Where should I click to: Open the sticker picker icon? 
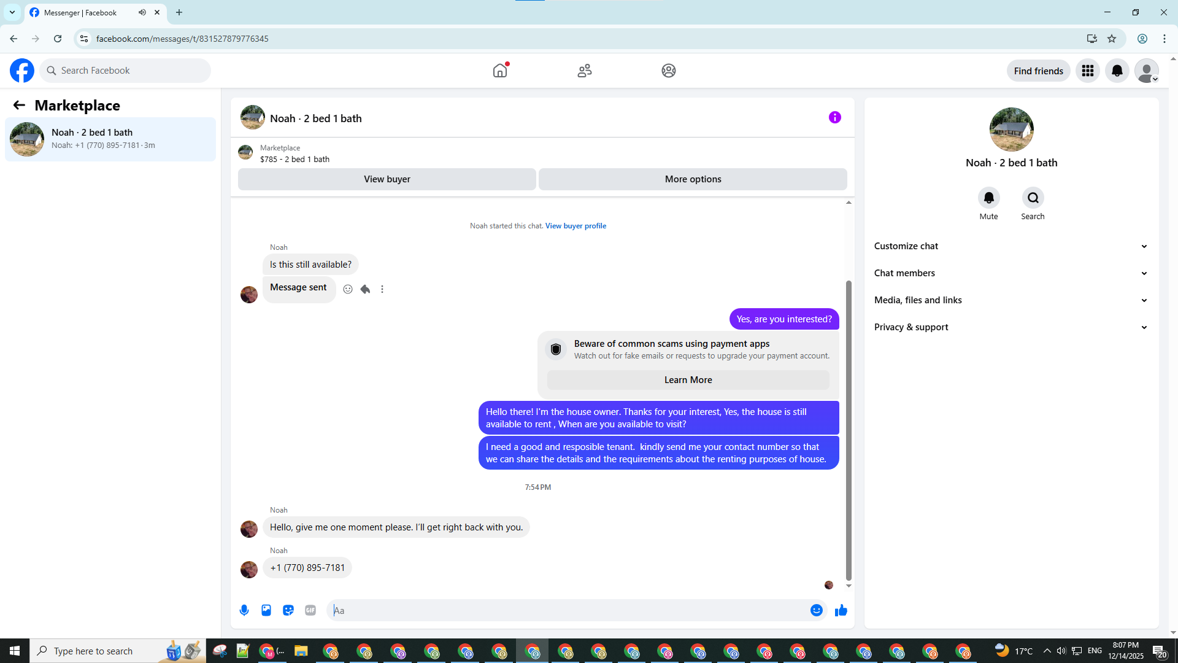pos(288,610)
